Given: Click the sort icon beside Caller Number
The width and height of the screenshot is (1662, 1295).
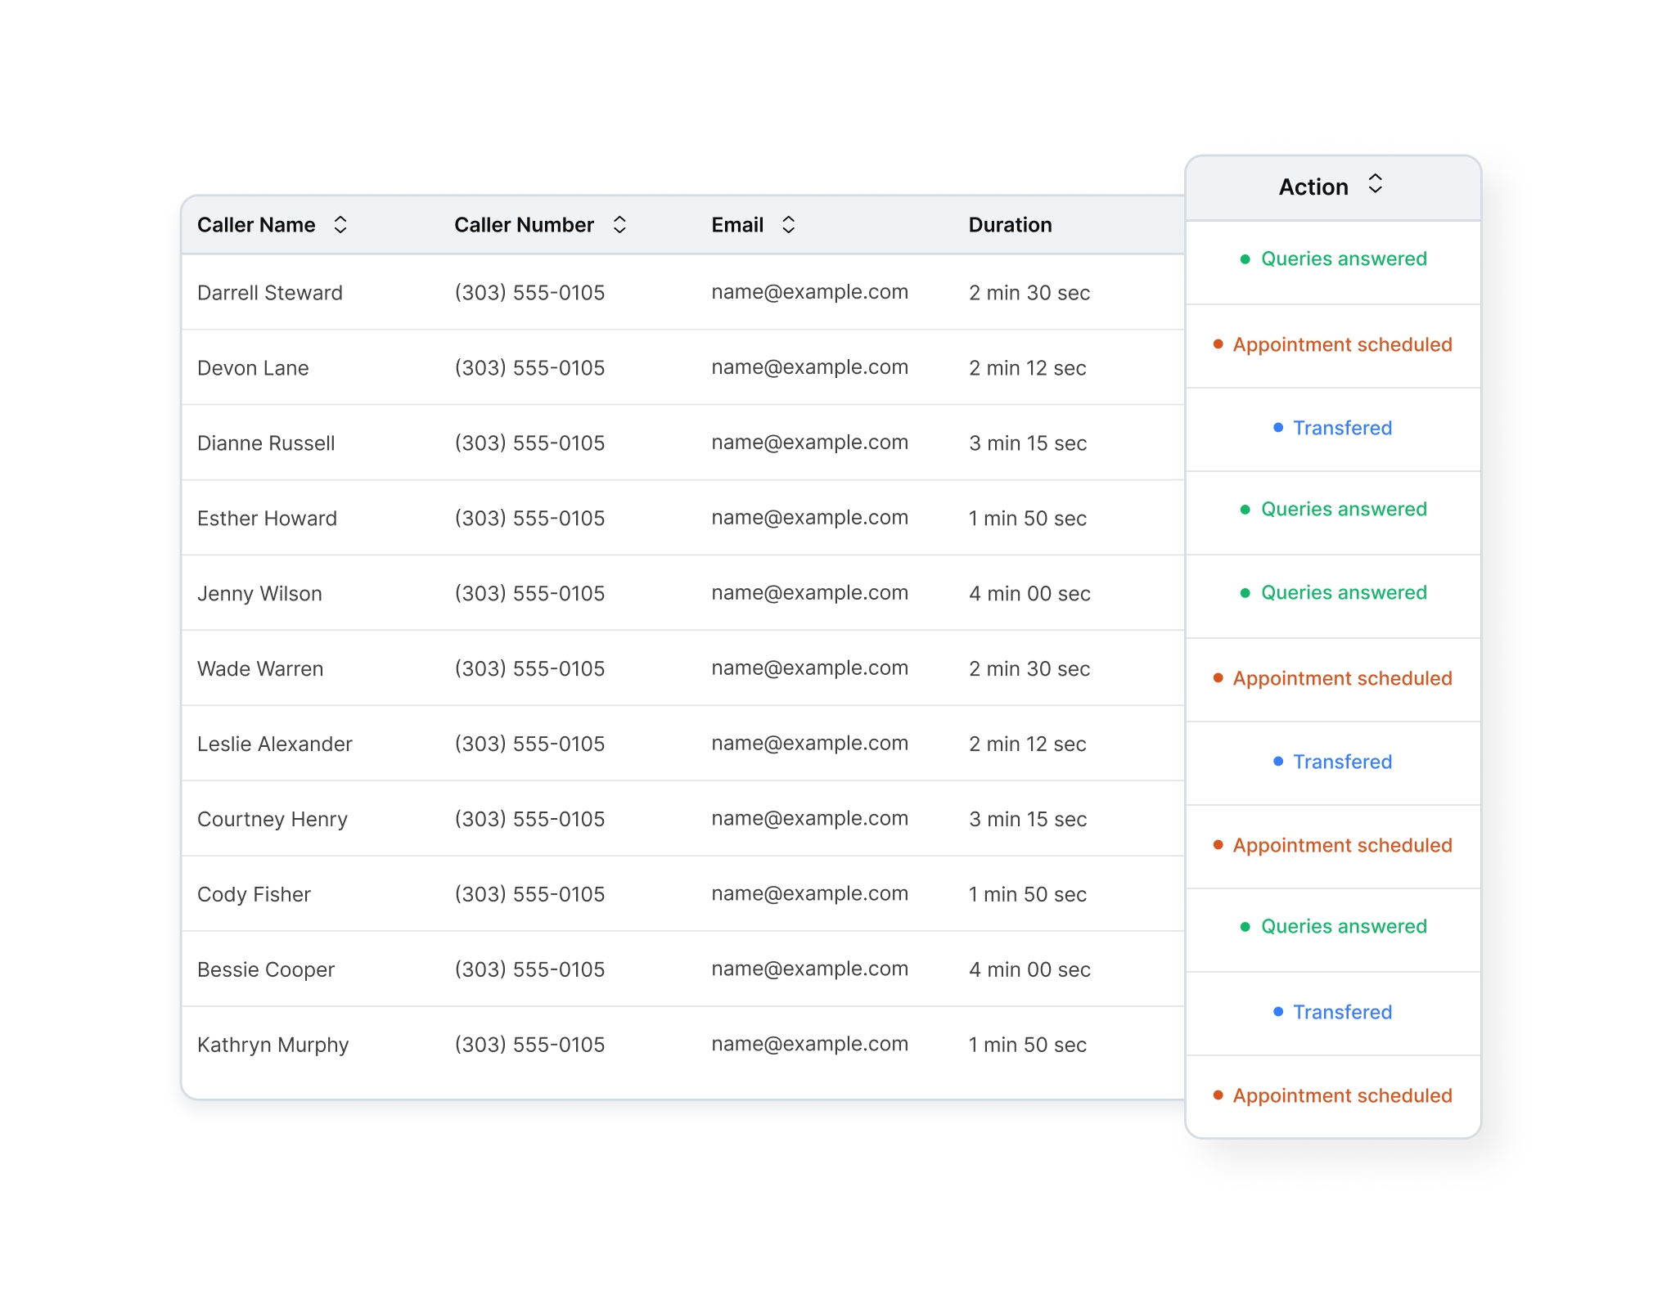Looking at the screenshot, I should 620,224.
